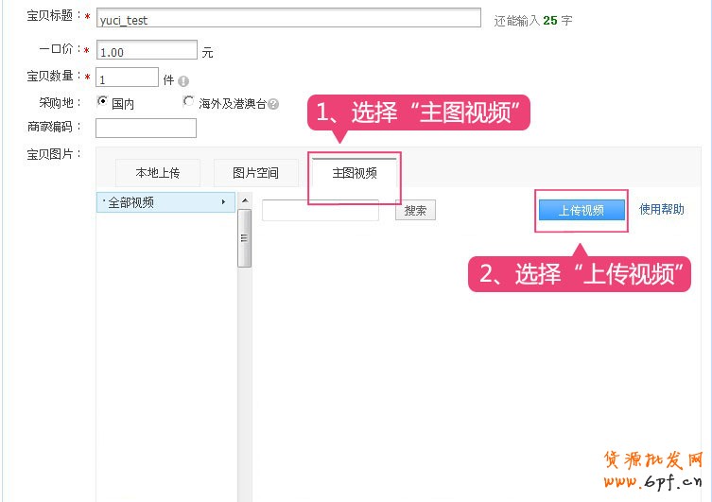Select the 海外及港澳台 radio button
This screenshot has width=712, height=502.
click(188, 102)
